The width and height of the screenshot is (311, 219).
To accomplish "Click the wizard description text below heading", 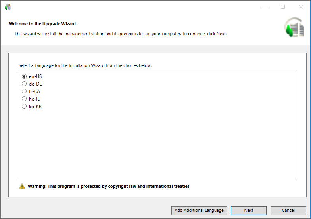I will click(x=121, y=34).
